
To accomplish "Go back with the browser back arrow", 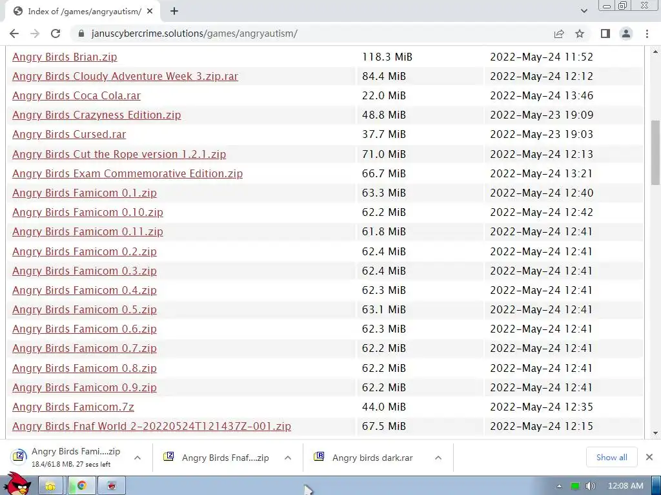I will (x=14, y=34).
